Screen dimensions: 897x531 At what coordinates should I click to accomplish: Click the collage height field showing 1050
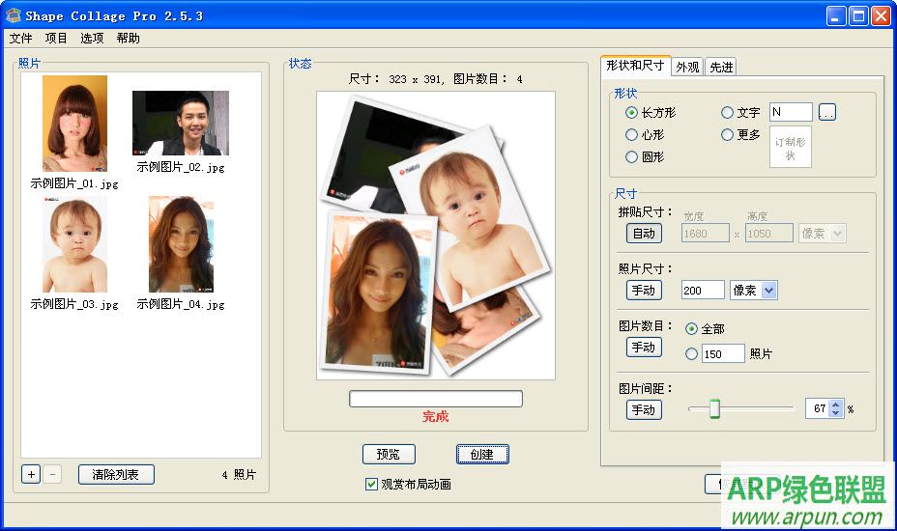(x=768, y=234)
